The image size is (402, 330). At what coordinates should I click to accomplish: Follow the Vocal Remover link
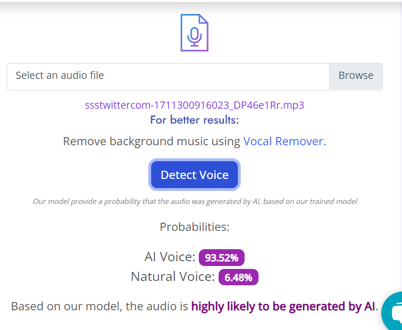tap(285, 141)
